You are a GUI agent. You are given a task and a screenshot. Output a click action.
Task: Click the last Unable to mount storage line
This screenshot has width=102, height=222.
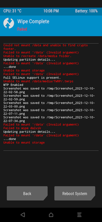click(24, 143)
